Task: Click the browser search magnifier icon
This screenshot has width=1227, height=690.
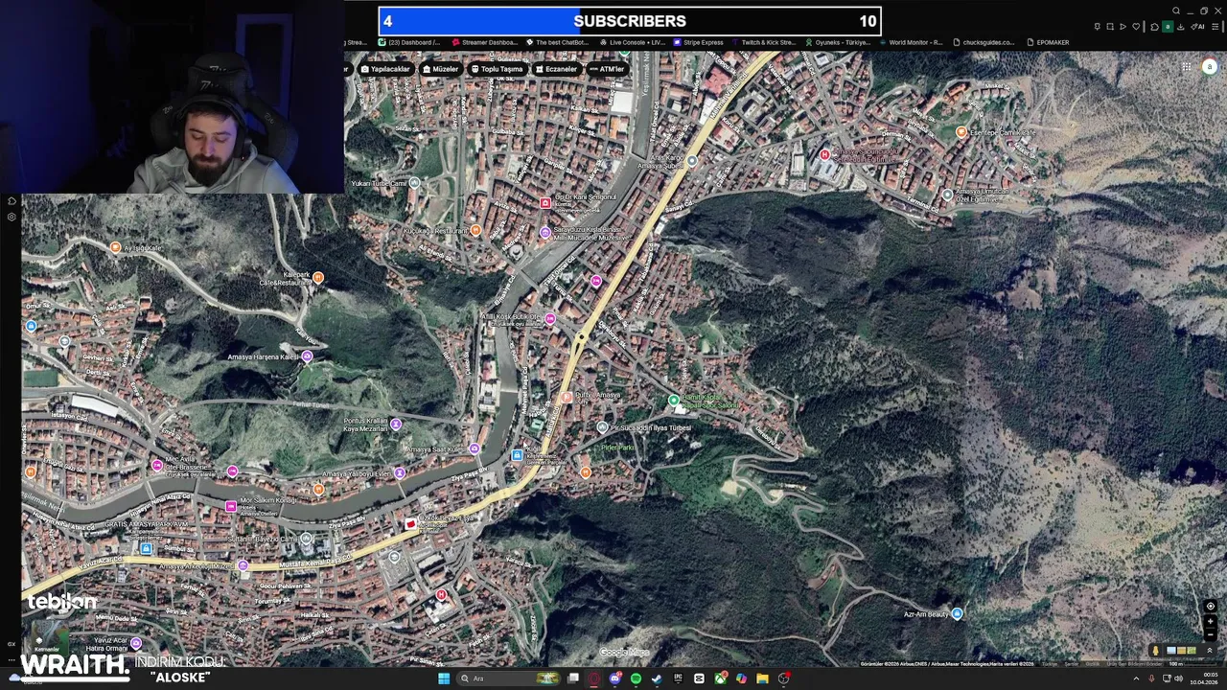Action: pyautogui.click(x=1176, y=11)
